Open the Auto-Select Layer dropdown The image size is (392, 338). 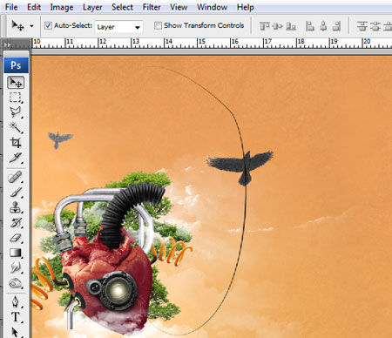pyautogui.click(x=119, y=27)
